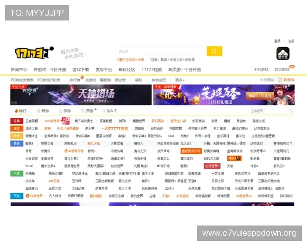This screenshot has height=246, width=307.
Task: Click the magnifier icon in the 王者世界 search box
Action: pyautogui.click(x=291, y=111)
